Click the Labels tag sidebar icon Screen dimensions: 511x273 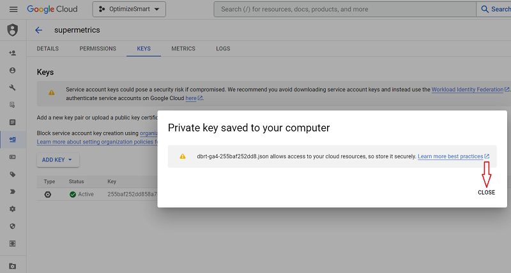point(12,174)
